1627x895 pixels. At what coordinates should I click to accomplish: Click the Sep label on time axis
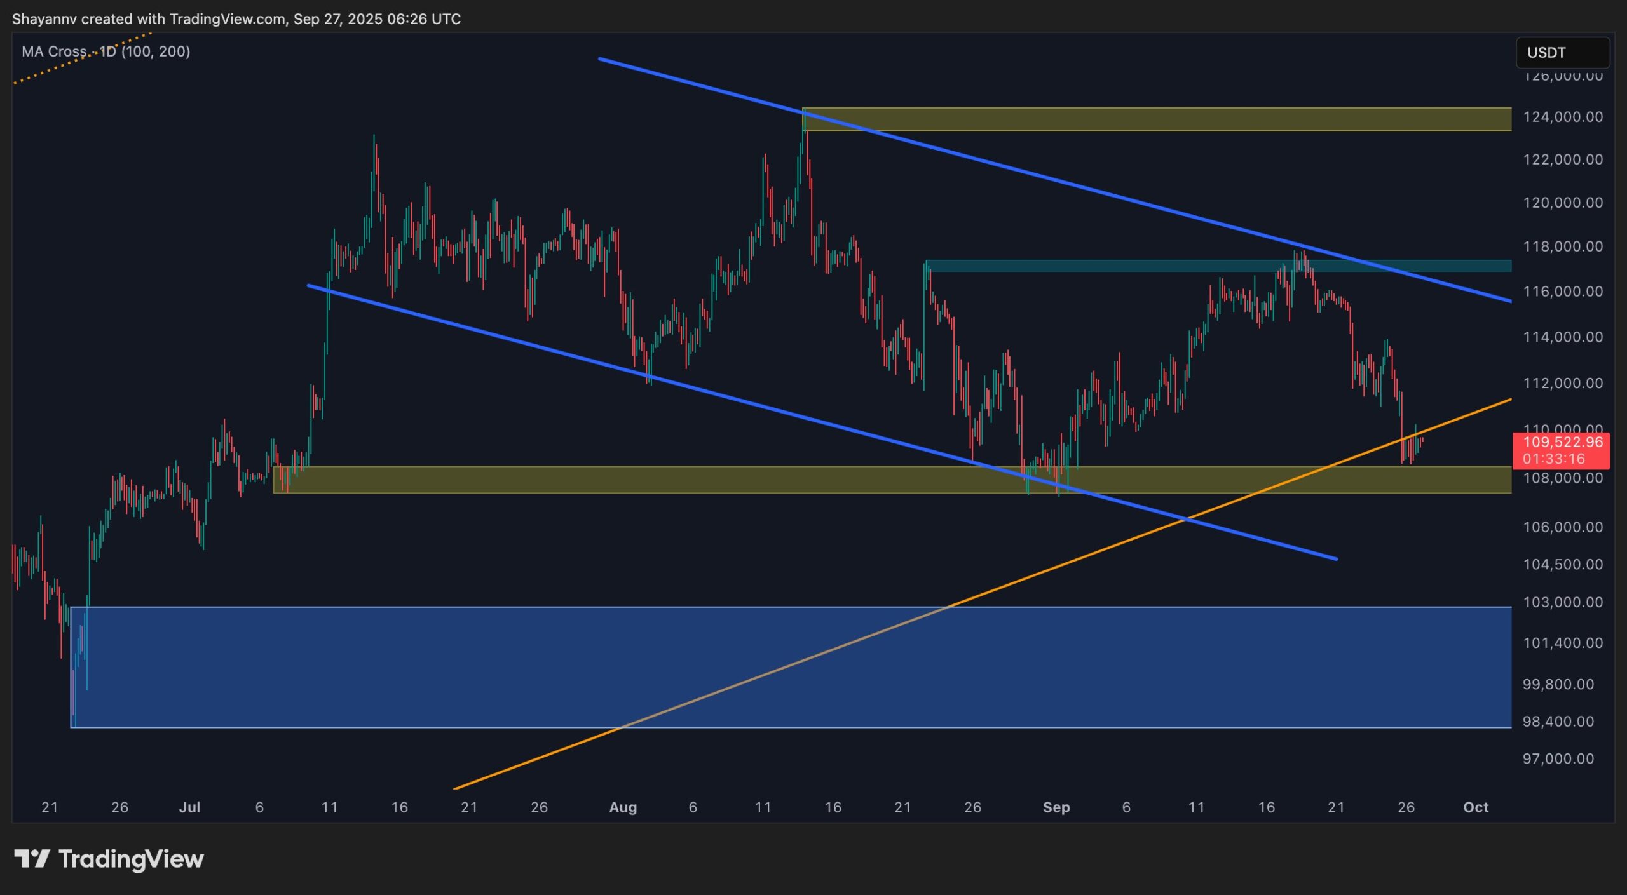1056,807
